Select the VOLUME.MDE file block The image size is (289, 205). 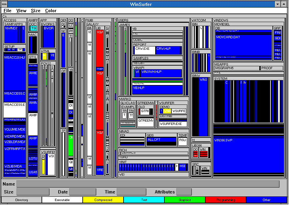point(15,130)
